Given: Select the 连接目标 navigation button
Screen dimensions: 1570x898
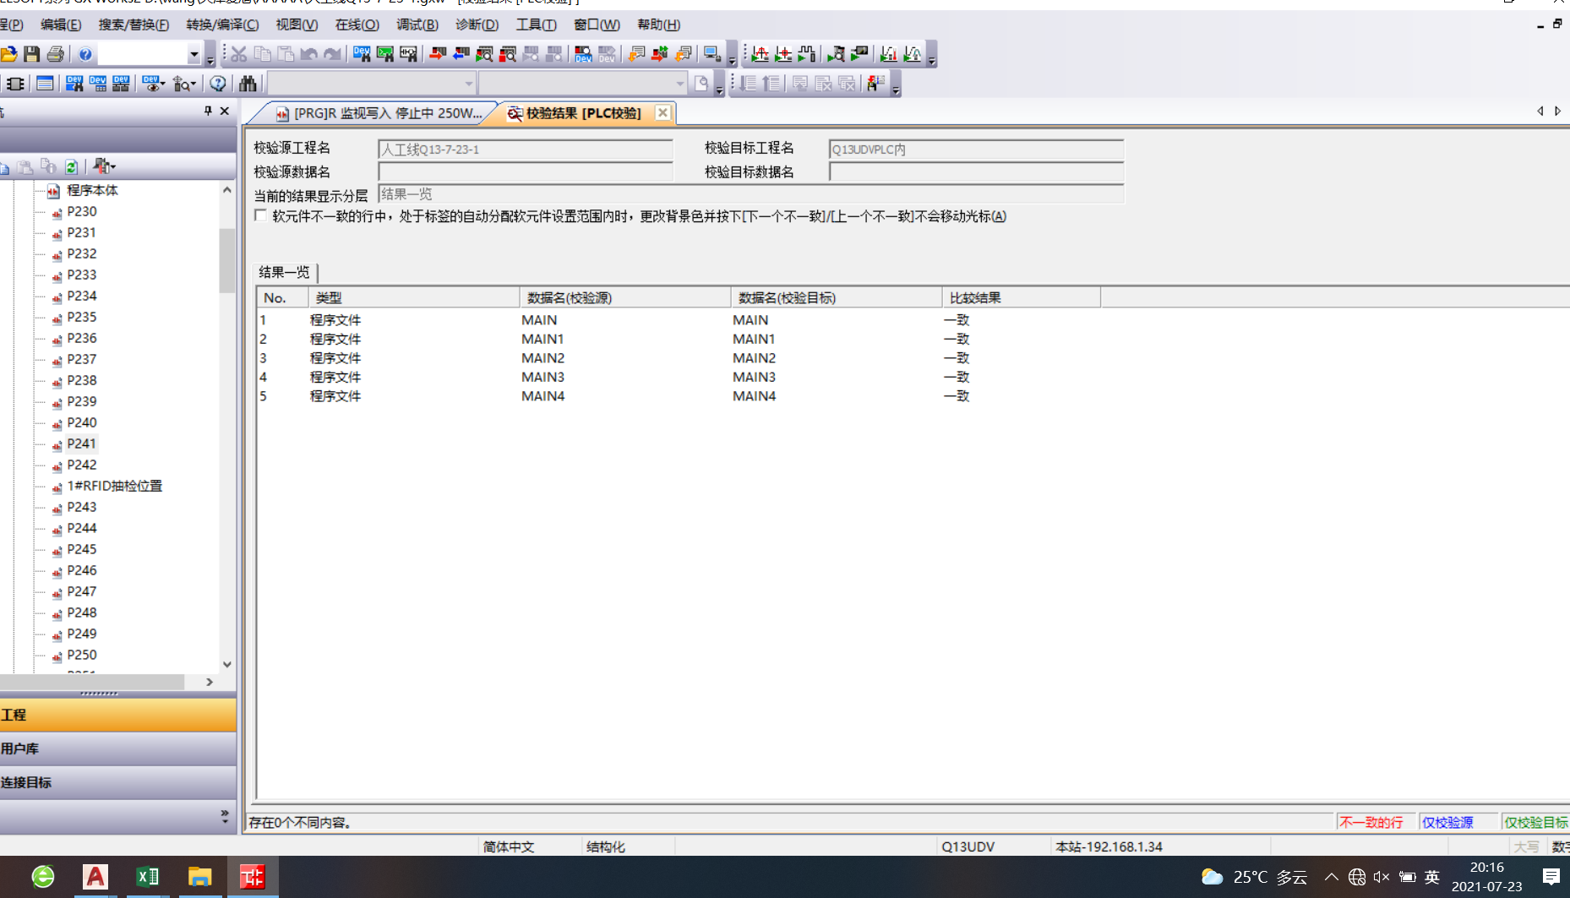Looking at the screenshot, I should [118, 782].
